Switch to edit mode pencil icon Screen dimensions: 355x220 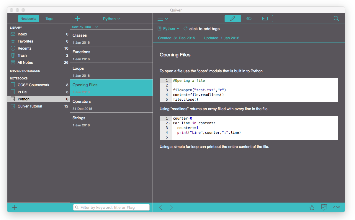(233, 19)
